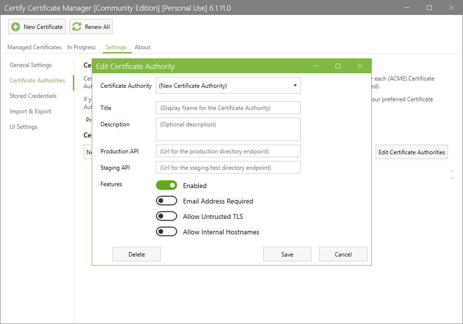Click Edit Certificate Authorities button in main window
This screenshot has width=463, height=324.
tap(412, 152)
